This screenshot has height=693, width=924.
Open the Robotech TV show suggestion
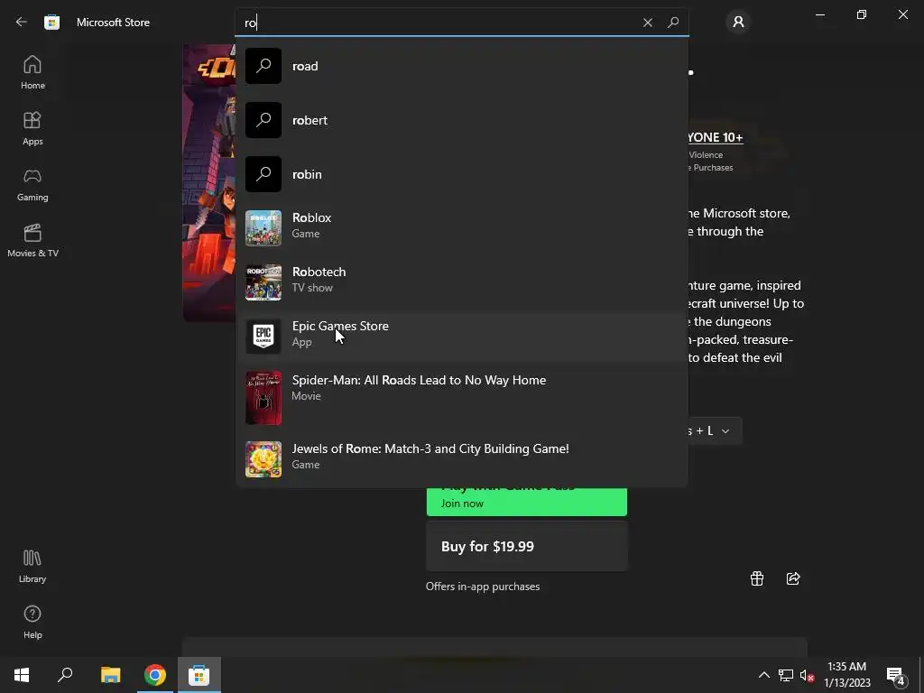[462, 282]
